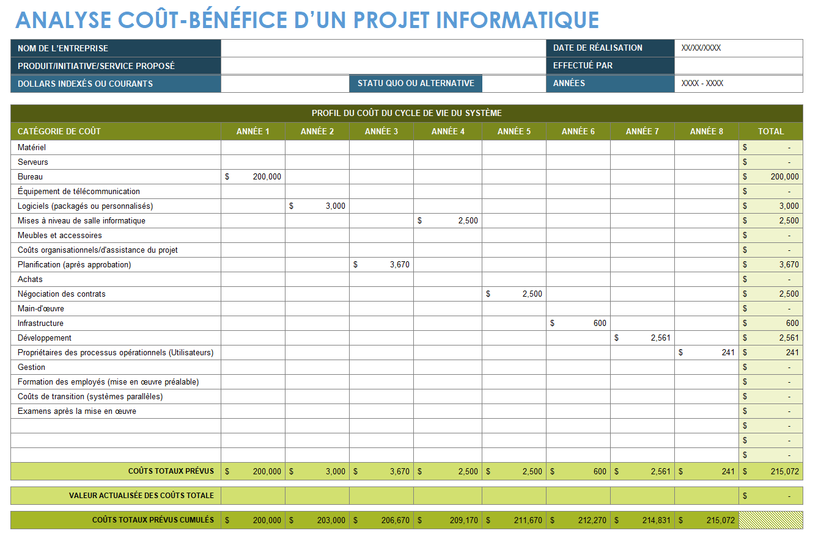Screen dimensions: 821x539
Task: Select the Infrastructure row total 600
Action: (x=771, y=324)
